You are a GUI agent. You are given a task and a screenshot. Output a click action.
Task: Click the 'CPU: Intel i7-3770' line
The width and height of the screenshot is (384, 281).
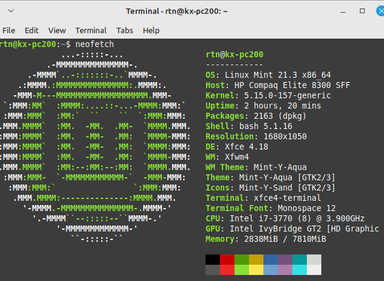click(x=285, y=218)
